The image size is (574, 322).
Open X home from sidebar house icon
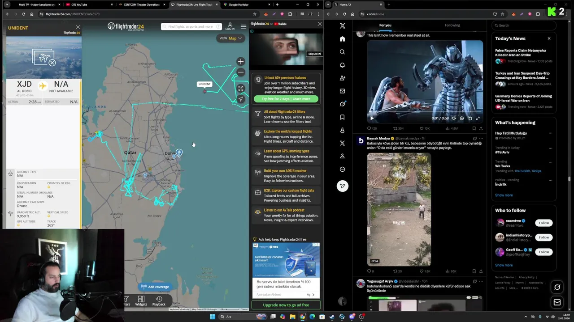[x=342, y=39]
